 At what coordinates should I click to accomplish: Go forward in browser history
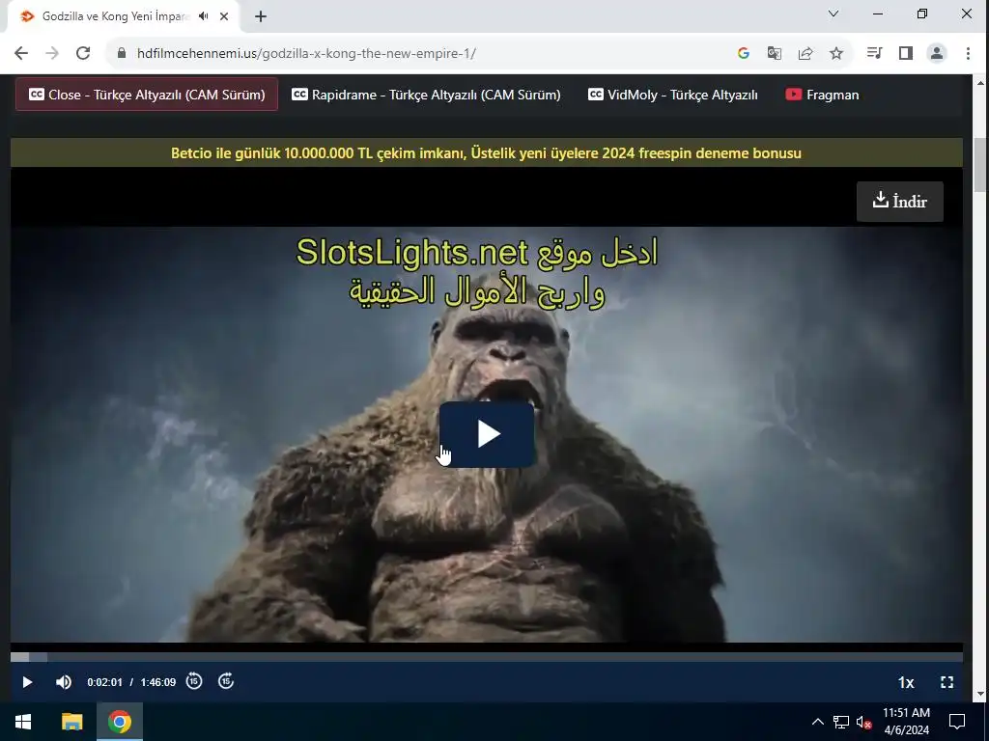pyautogui.click(x=52, y=54)
